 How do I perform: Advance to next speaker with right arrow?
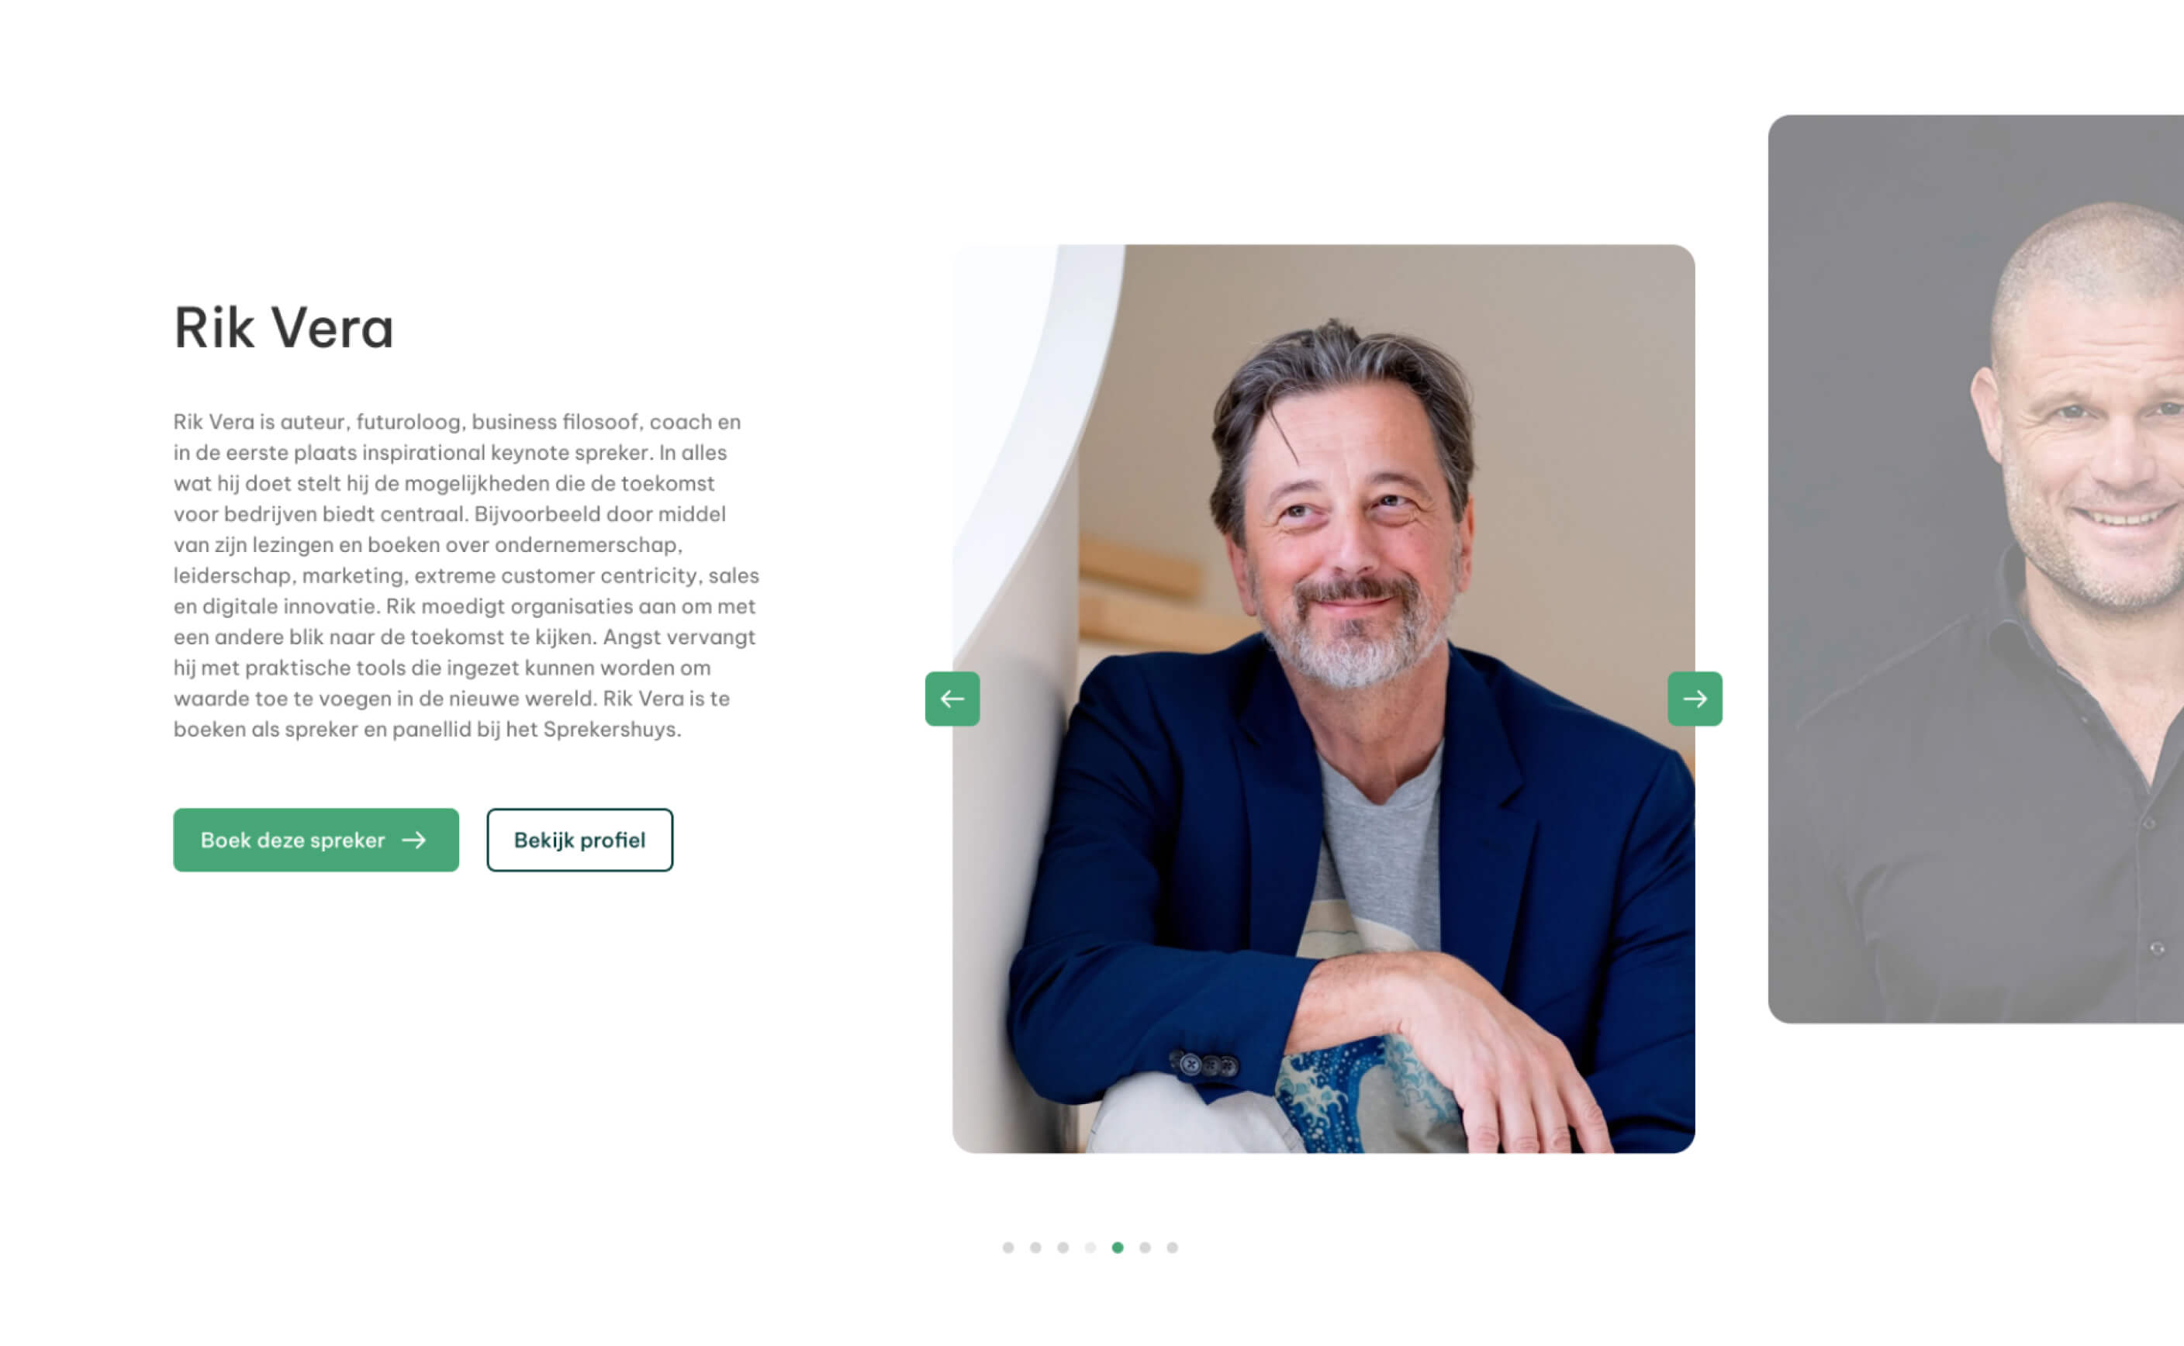[1695, 699]
